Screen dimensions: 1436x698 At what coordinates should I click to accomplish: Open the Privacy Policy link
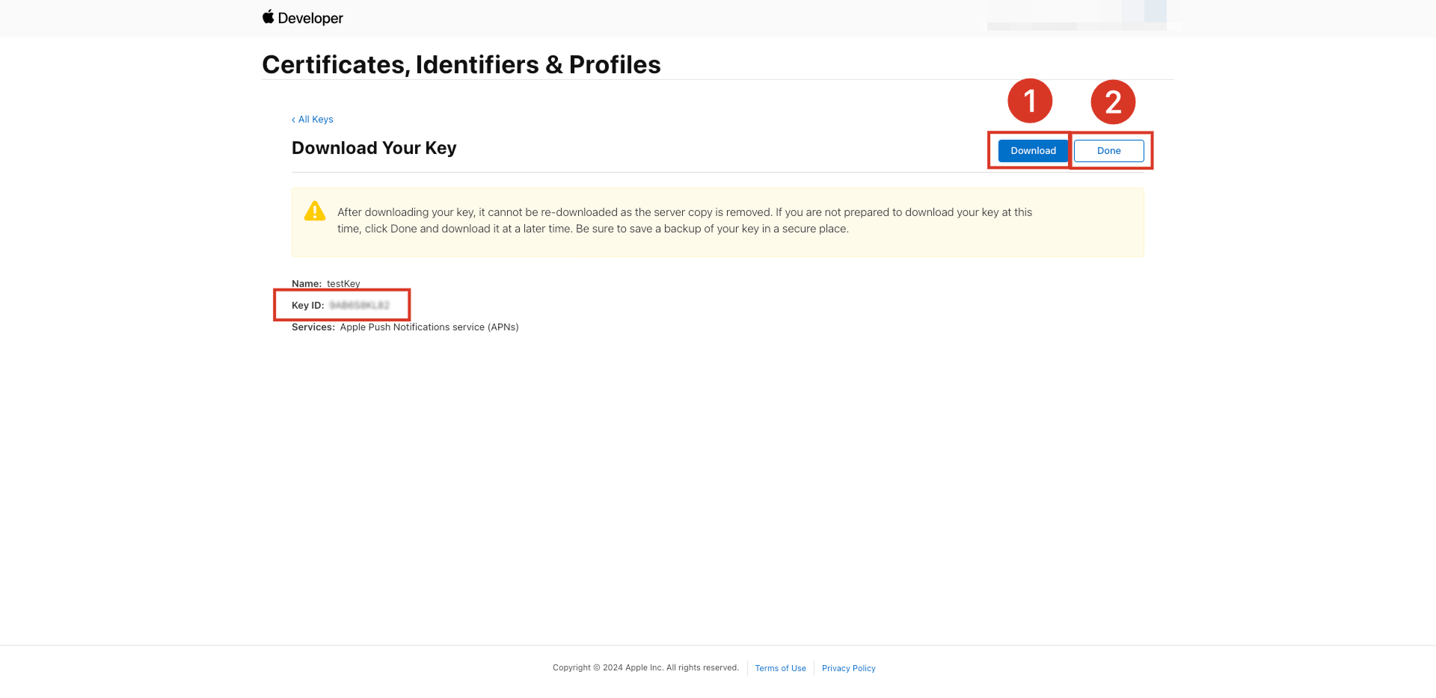pos(848,668)
